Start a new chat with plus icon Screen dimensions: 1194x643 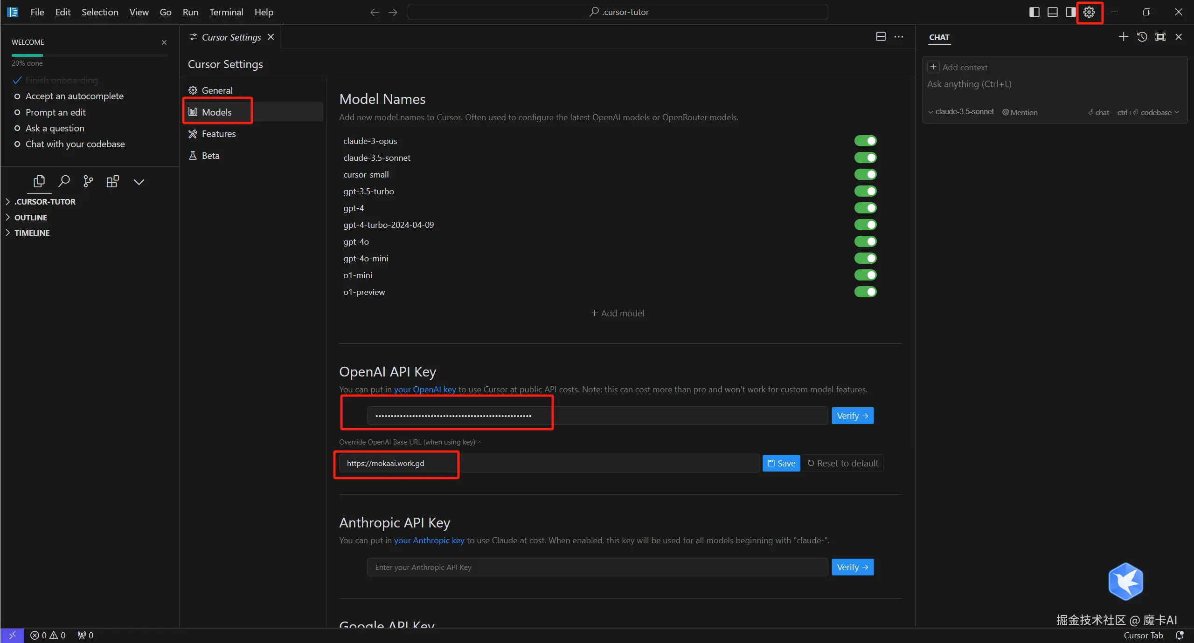click(x=1123, y=37)
